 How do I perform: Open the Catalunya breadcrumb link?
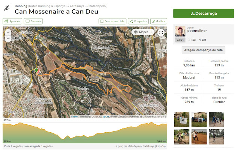click(77, 6)
